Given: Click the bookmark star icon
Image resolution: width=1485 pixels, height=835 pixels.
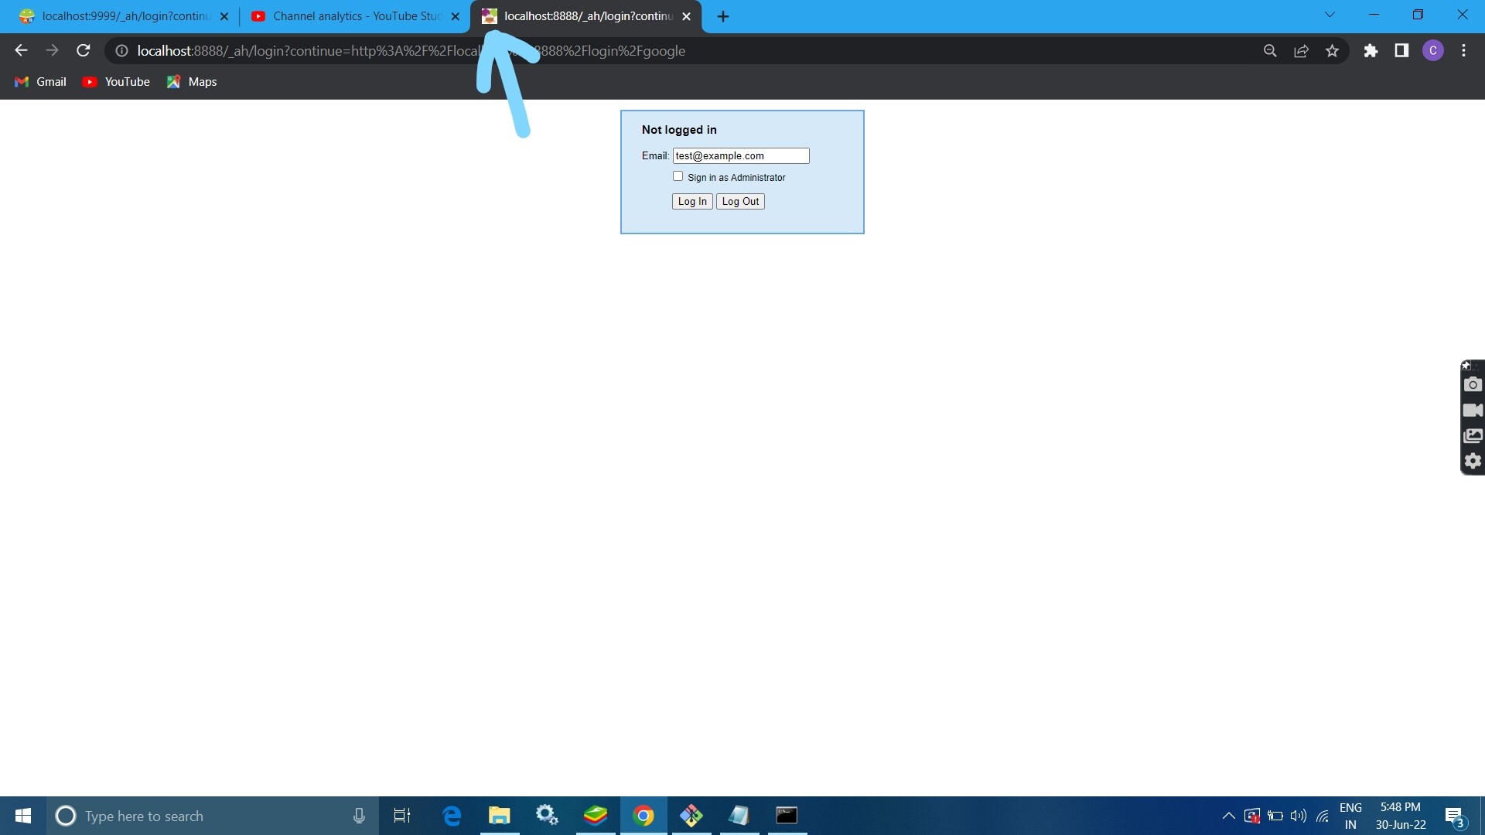Looking at the screenshot, I should (1332, 51).
